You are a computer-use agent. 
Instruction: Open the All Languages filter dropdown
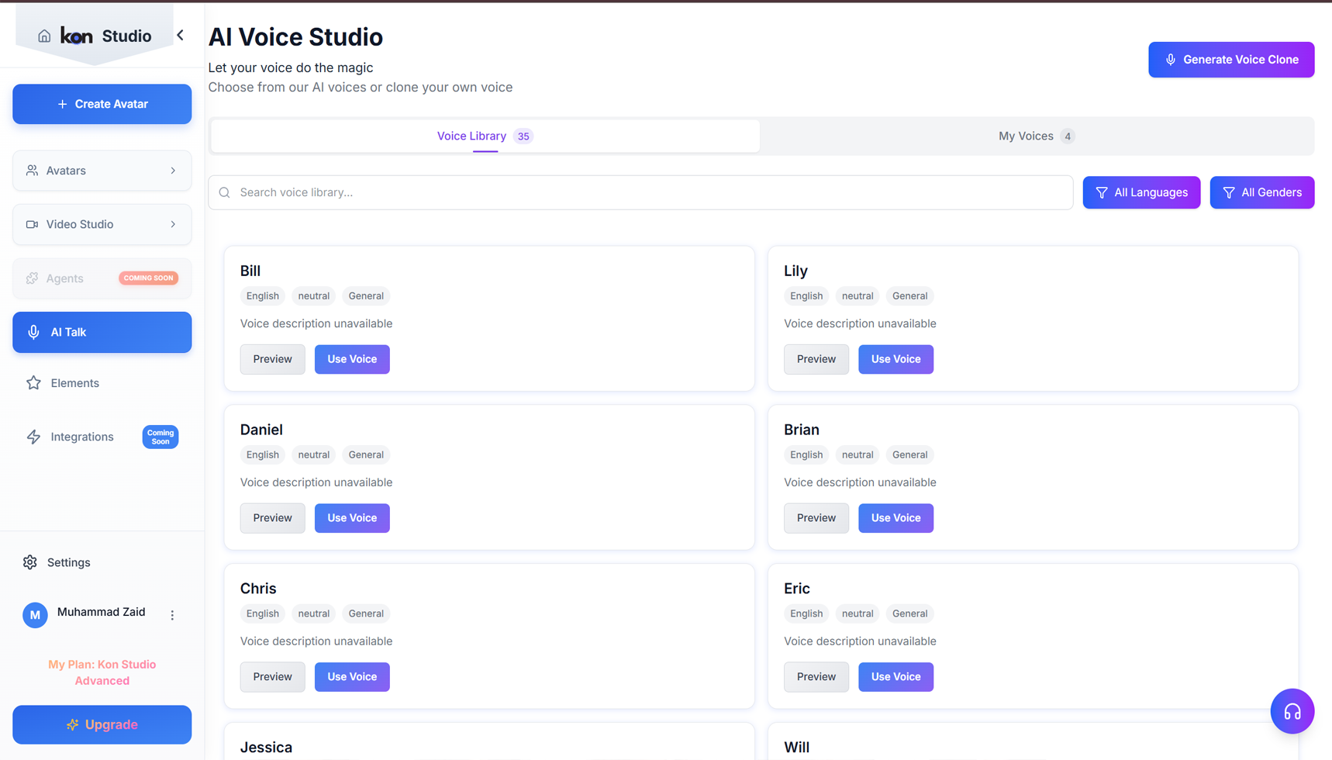click(x=1140, y=192)
